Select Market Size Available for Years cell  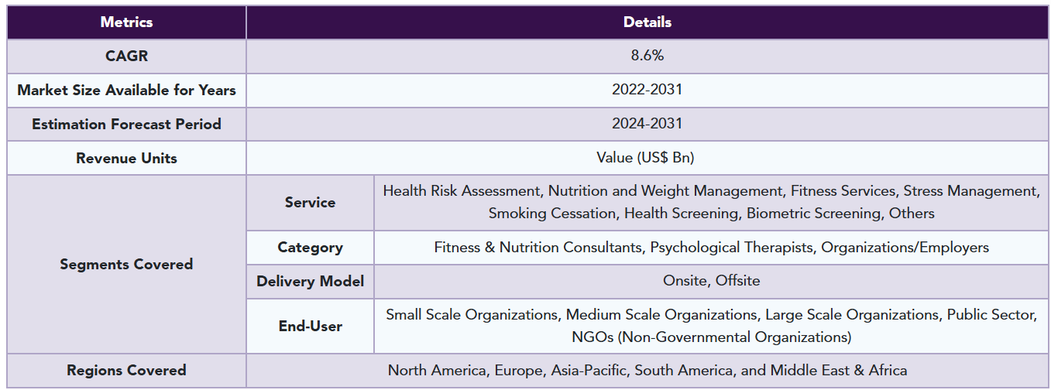[126, 91]
